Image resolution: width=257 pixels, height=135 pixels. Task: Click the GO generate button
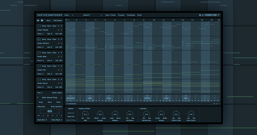[50, 111]
